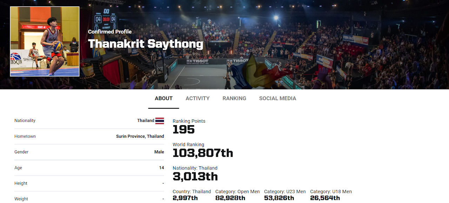
Task: Switch to the ACTIVITY tab
Action: [197, 99]
